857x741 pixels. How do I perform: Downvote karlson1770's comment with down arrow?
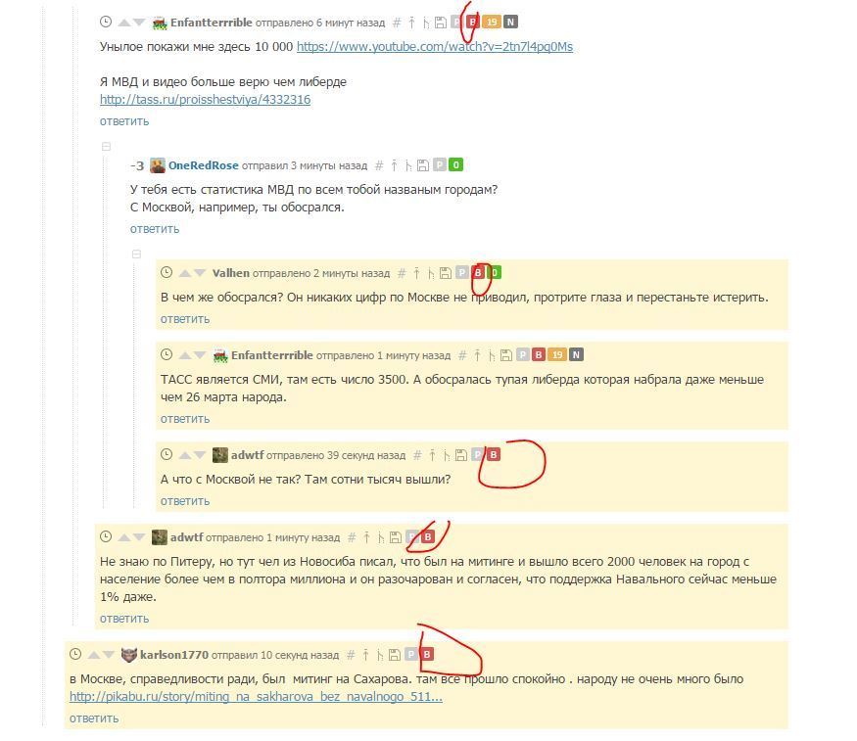[x=108, y=655]
